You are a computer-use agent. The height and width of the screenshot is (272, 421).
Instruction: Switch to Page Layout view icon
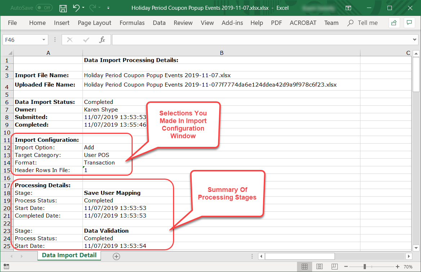(320, 267)
